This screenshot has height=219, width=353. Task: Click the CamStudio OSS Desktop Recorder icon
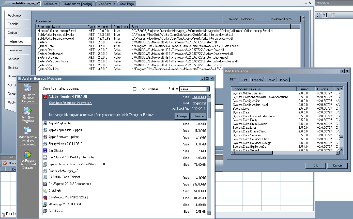(45, 157)
